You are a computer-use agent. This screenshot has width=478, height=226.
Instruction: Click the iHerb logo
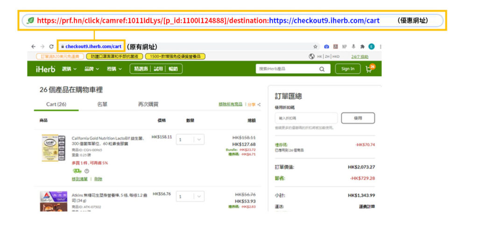click(45, 69)
